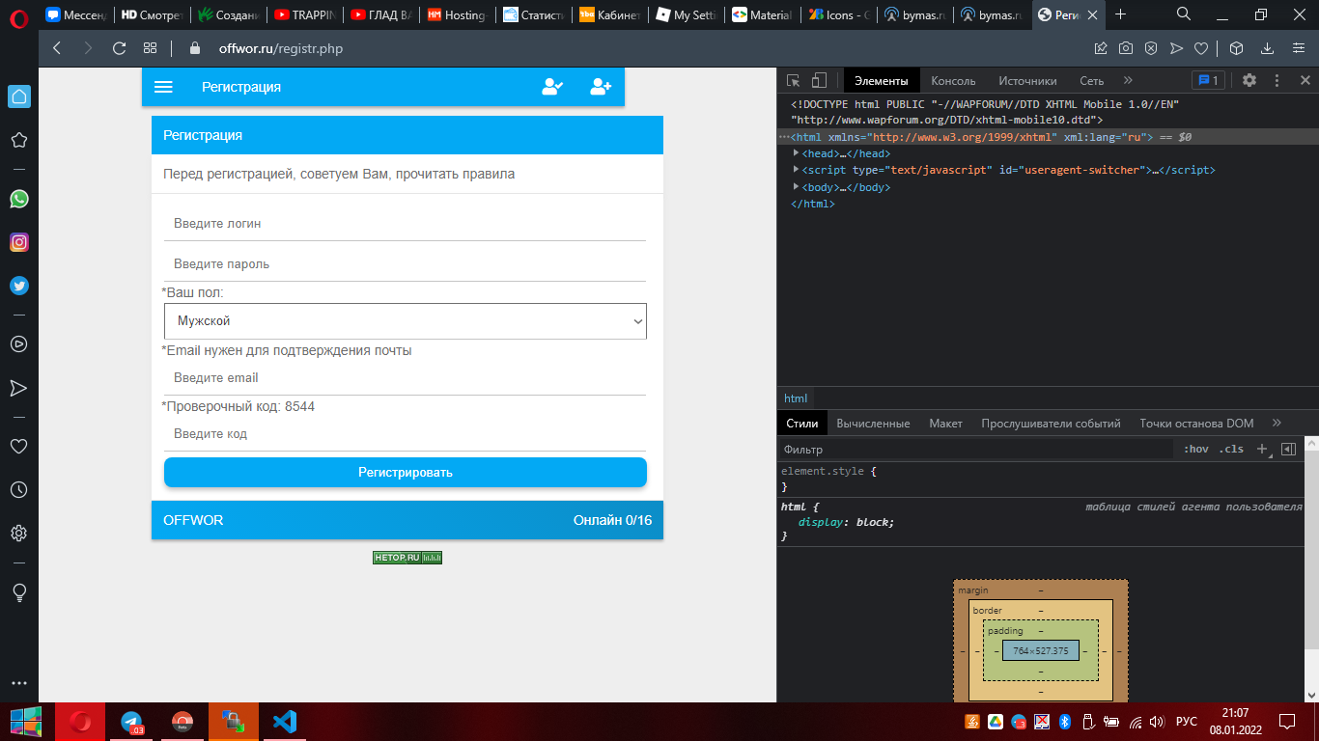Viewport: 1319px width, 741px height.
Task: Expand the <body> element node
Action: click(x=796, y=187)
